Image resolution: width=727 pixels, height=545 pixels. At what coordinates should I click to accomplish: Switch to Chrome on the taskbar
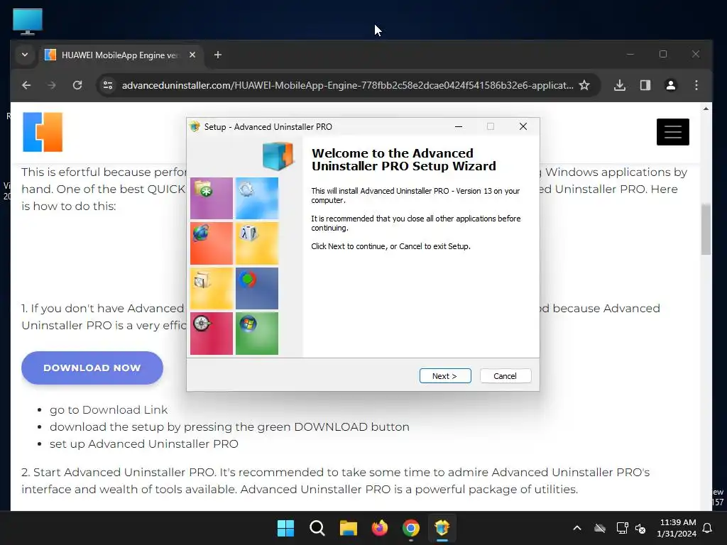coord(411,528)
